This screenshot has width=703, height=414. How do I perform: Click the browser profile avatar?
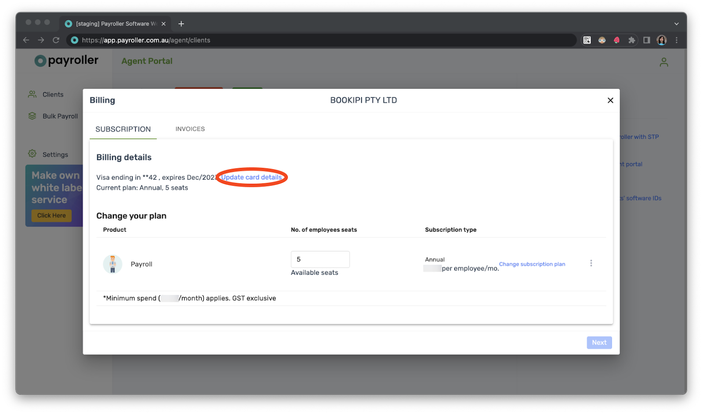662,40
